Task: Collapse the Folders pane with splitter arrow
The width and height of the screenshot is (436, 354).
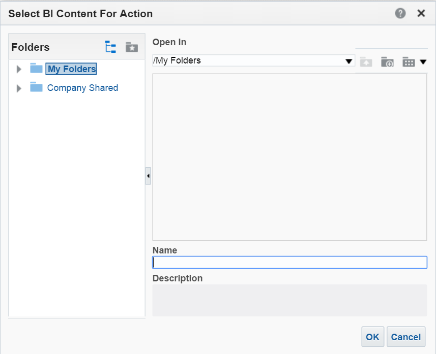Action: [148, 176]
